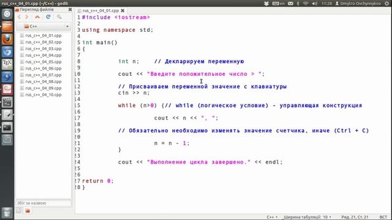Open rus_c++_04_02.cpp in file list
Viewport: 392px width, 220px height.
point(43,42)
